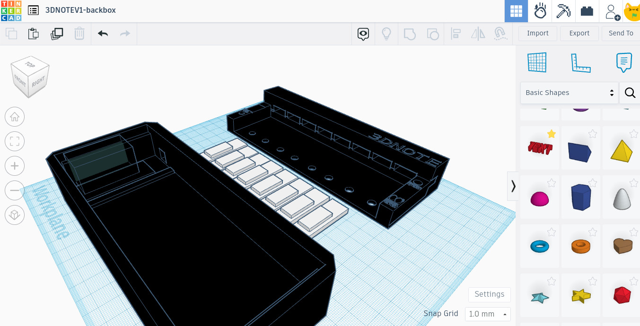Viewport: 640px width, 326px height.
Task: Undo the last action
Action: pos(103,34)
